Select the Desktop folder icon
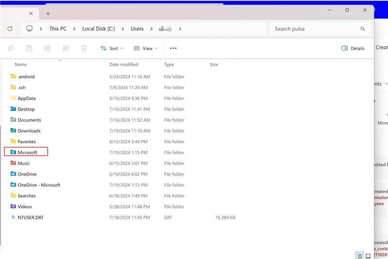Viewport: 388px width, 259px height. coord(14,109)
